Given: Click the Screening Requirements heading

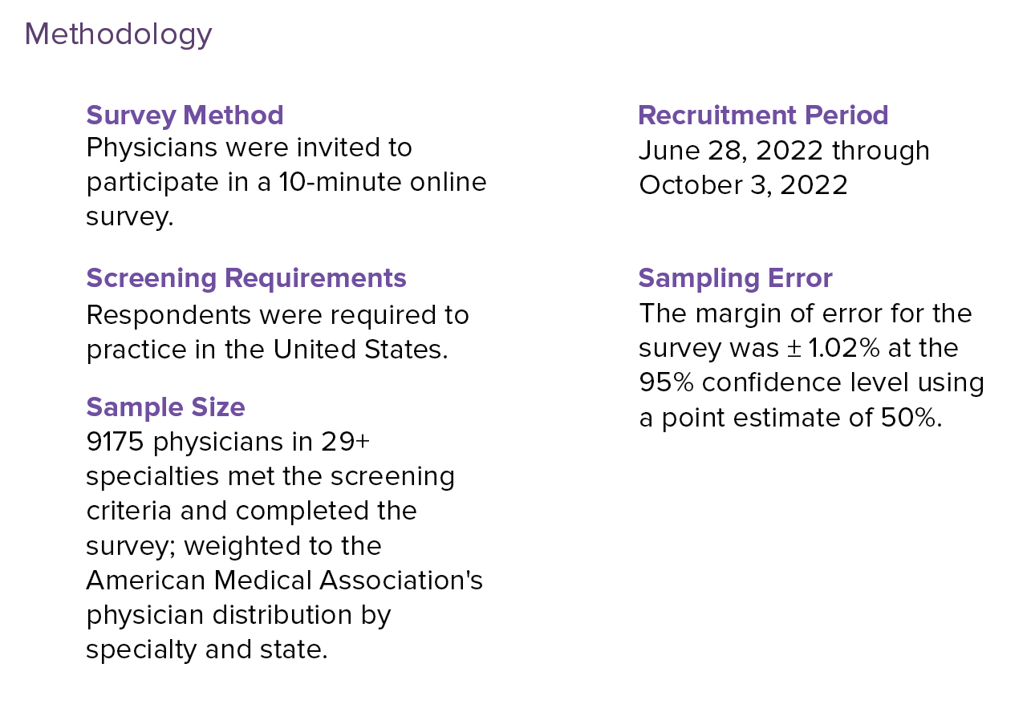Looking at the screenshot, I should click(x=246, y=278).
